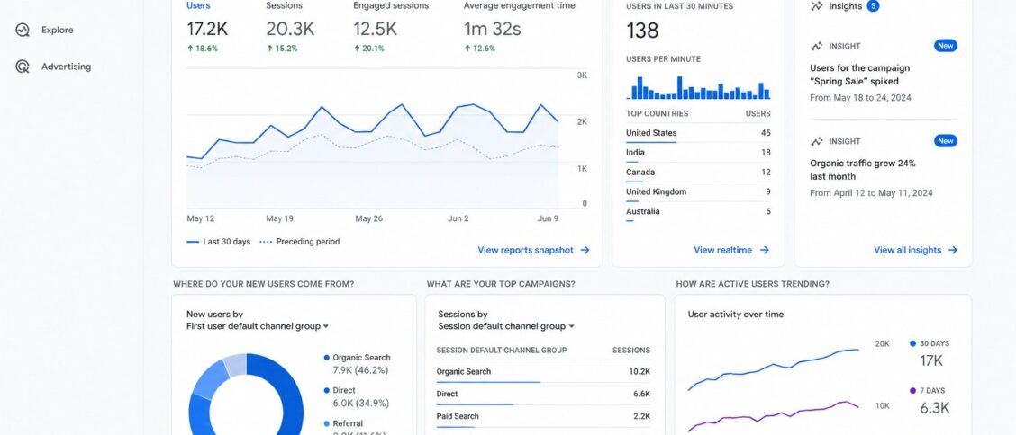Open the View realtime link
1016x435 pixels.
pyautogui.click(x=722, y=250)
